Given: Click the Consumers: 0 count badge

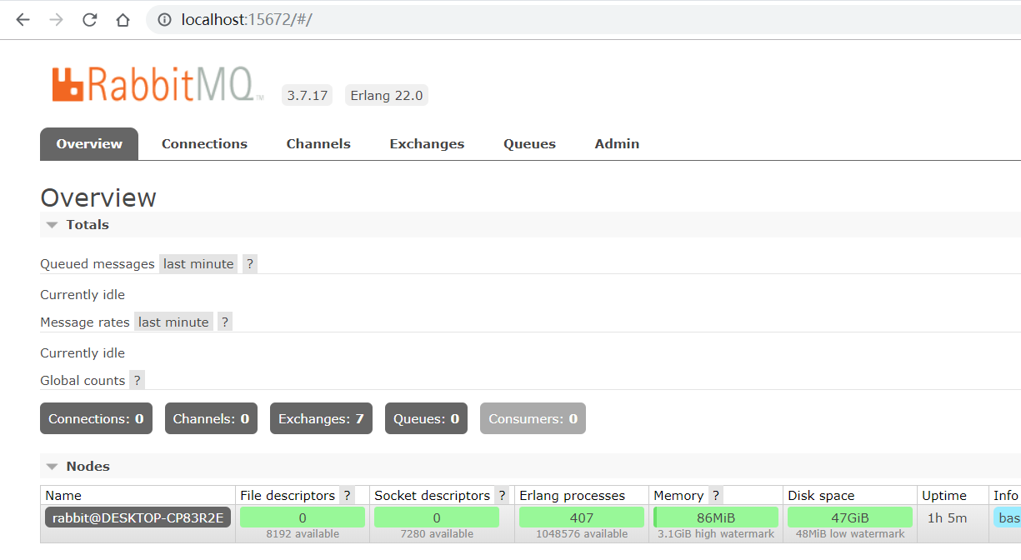Looking at the screenshot, I should coord(533,419).
